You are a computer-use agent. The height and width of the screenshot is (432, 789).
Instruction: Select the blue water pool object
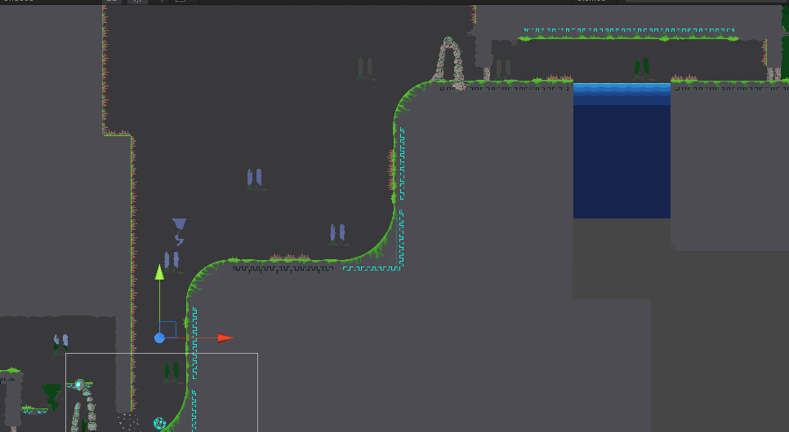(x=622, y=151)
